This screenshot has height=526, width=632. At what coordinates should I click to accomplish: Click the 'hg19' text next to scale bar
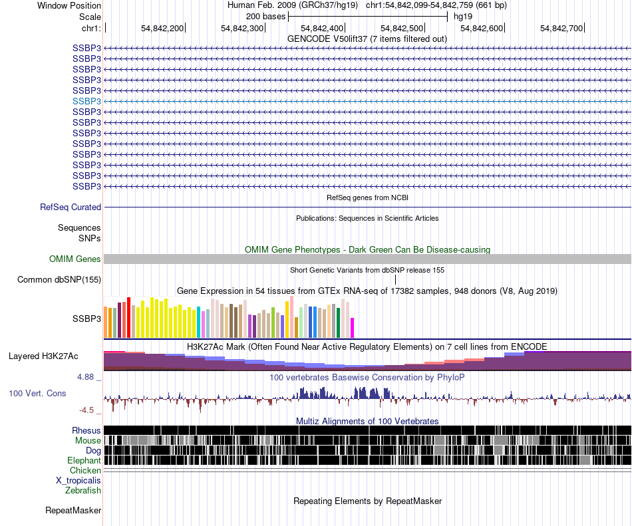point(463,17)
